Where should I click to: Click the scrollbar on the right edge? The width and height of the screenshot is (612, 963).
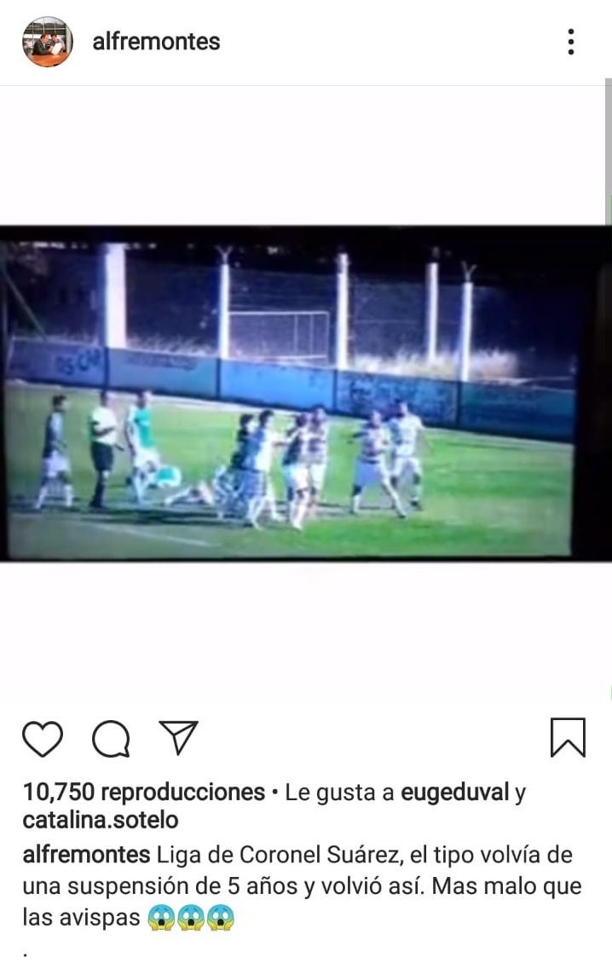click(609, 153)
